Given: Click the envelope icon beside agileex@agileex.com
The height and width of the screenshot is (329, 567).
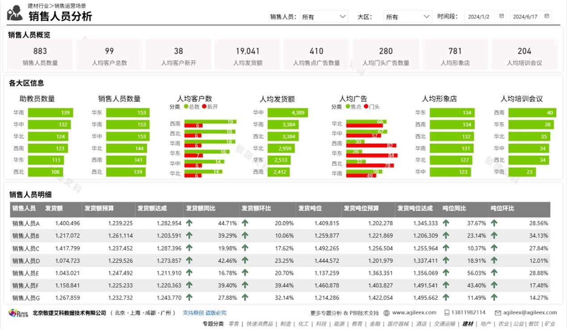Looking at the screenshot, I should pos(498,313).
